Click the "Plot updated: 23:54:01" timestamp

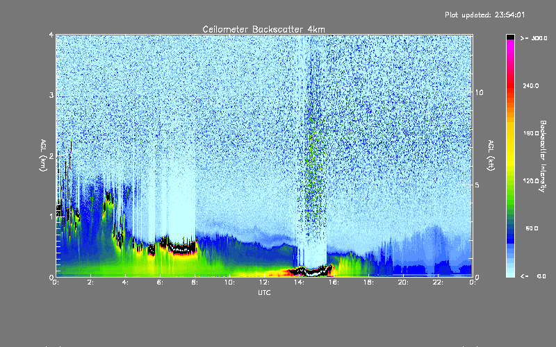pyautogui.click(x=484, y=15)
